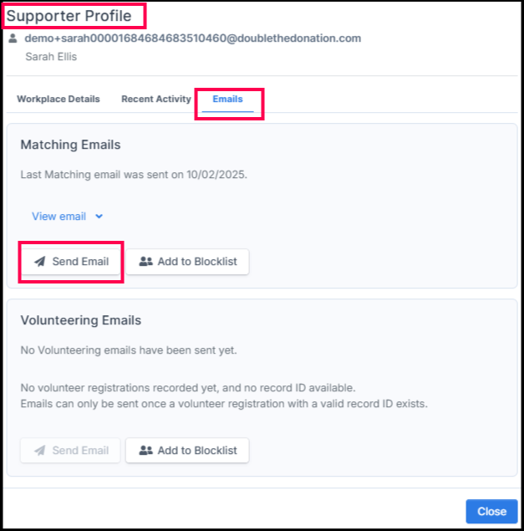Open the View email link
The image size is (524, 531).
(59, 217)
